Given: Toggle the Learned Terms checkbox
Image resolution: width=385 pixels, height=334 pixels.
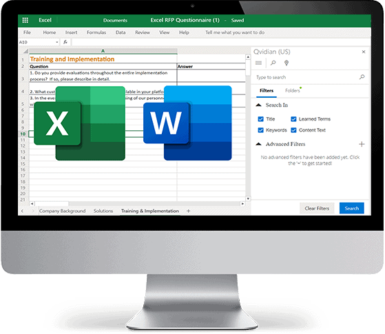Looking at the screenshot, I should coord(293,119).
